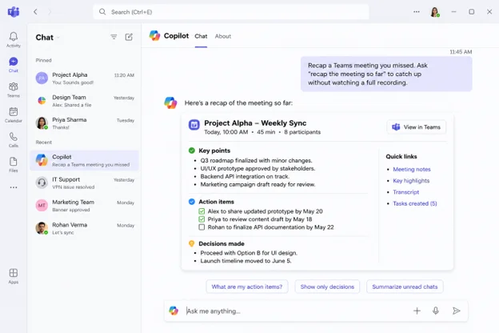The height and width of the screenshot is (333, 499).
Task: Click the Action items heading
Action: 216,202
